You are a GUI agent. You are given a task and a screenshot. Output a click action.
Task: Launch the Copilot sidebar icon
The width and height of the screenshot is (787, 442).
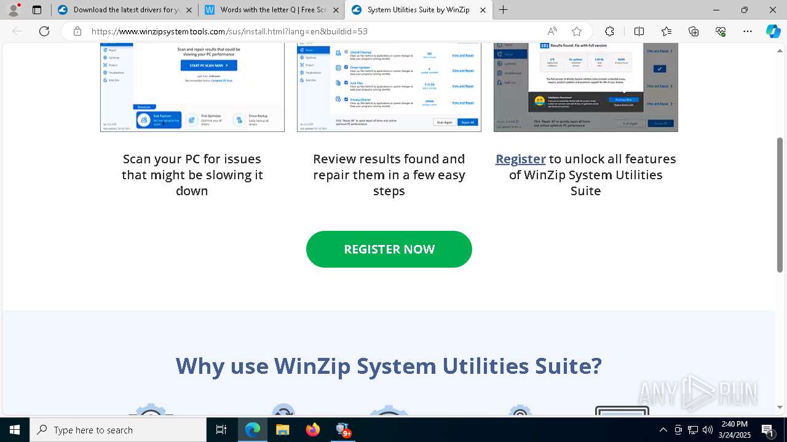click(x=773, y=31)
